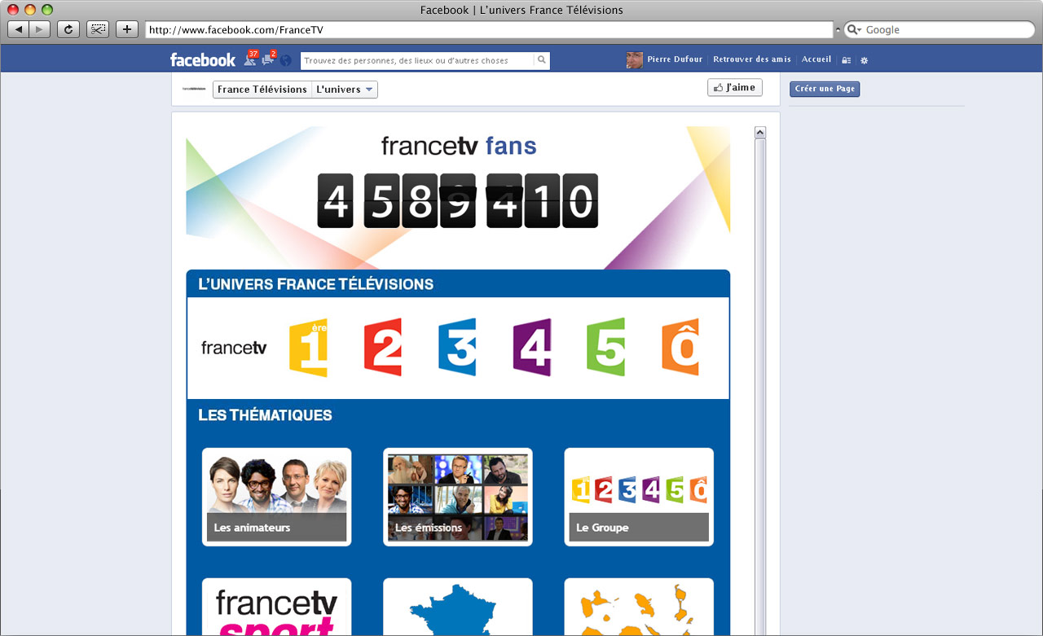Open friend requests icon with 37 badge

click(250, 59)
